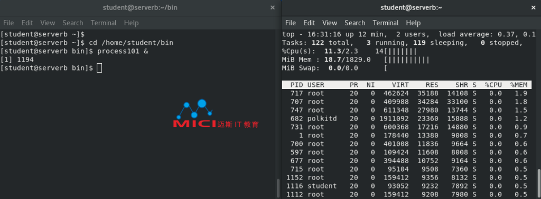
Task: Click the PID column header in top
Action: point(297,85)
